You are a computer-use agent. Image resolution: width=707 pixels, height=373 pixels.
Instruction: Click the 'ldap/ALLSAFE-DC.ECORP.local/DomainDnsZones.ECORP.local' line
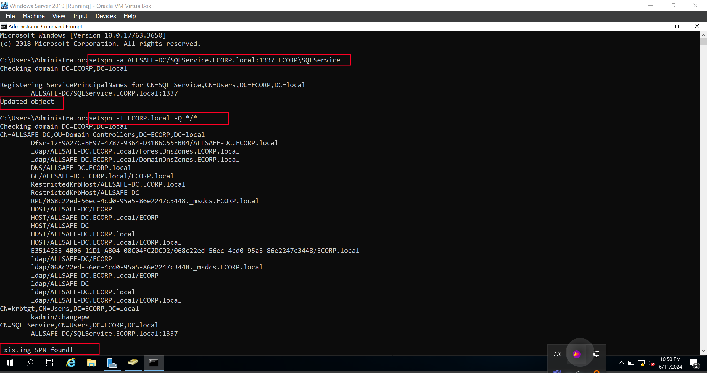coord(135,160)
